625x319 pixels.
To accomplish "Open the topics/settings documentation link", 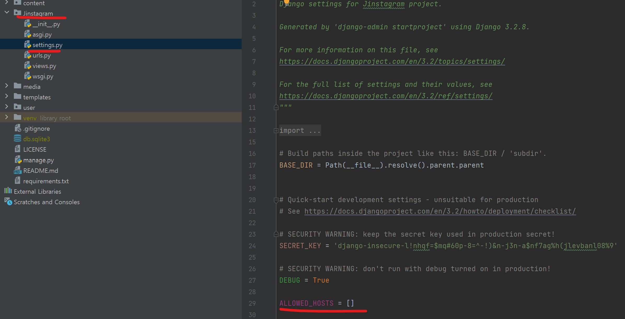I will pos(392,61).
